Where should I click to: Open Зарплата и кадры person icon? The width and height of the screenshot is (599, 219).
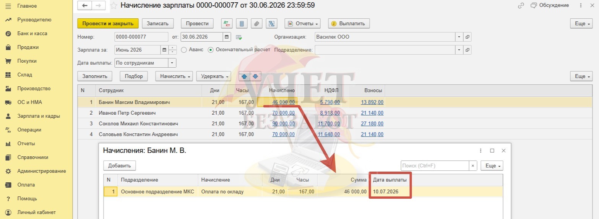(8, 116)
